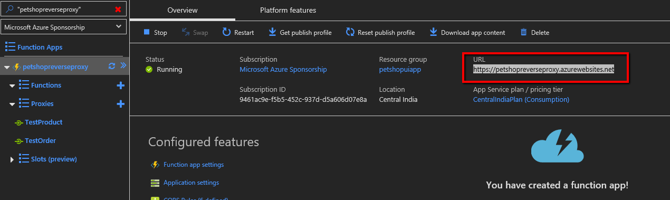Click the Subscription ID value text
Image resolution: width=670 pixels, height=200 pixels.
click(x=303, y=99)
